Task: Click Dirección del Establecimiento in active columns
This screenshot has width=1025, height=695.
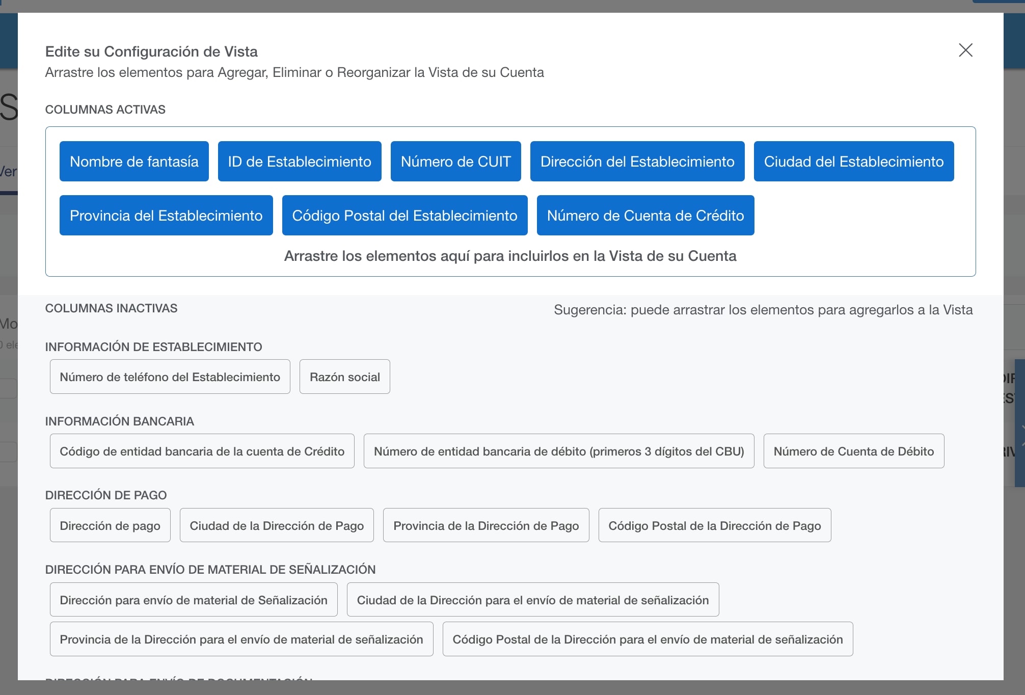Action: click(637, 162)
